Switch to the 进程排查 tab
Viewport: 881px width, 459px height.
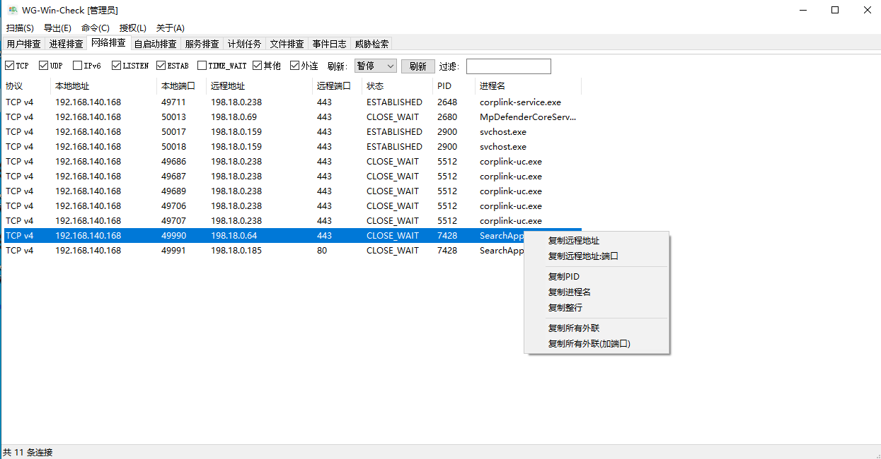point(66,44)
